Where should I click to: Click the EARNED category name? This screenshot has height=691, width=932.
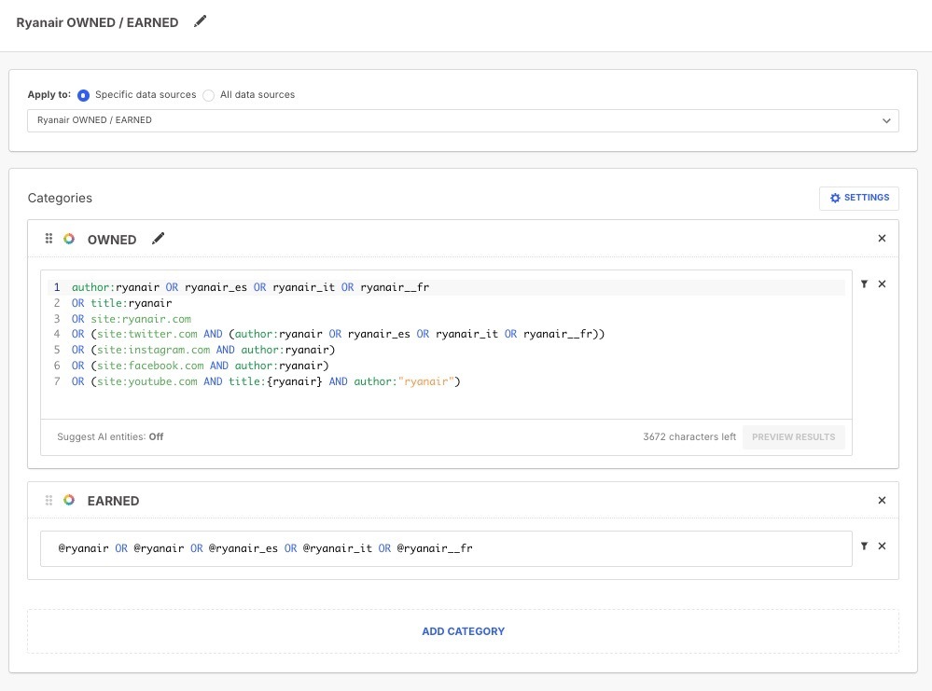pyautogui.click(x=113, y=501)
